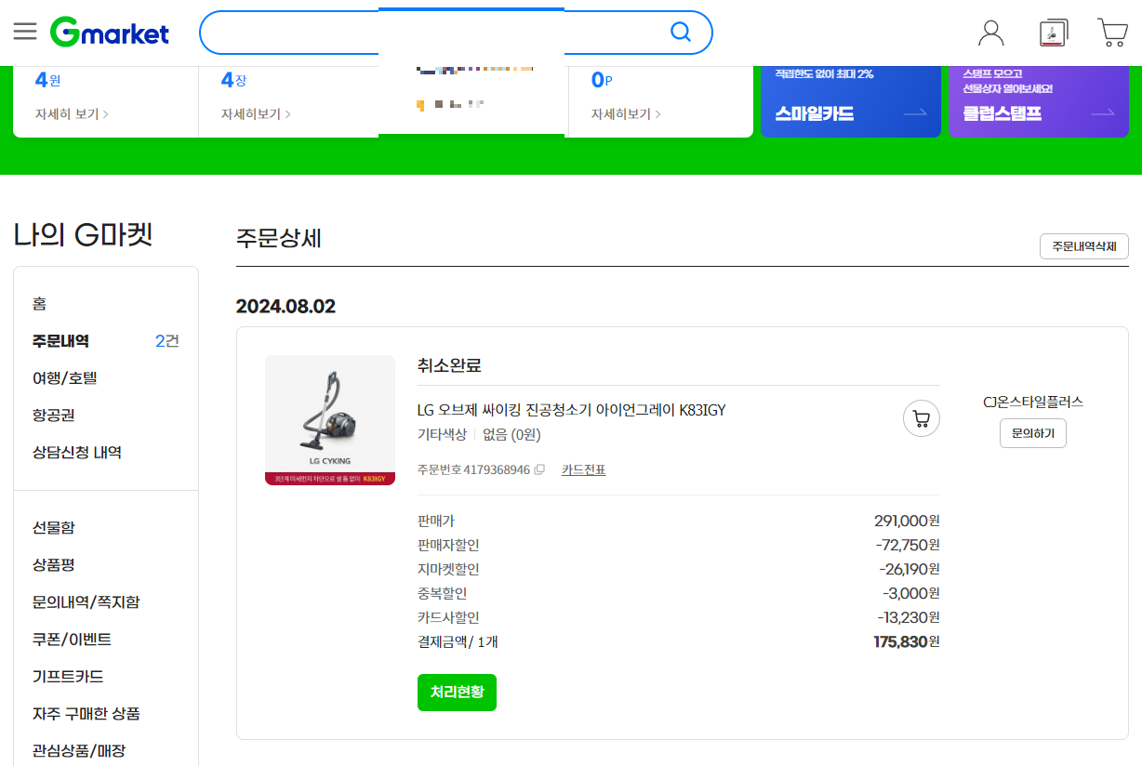Select 항공권 in sidebar
The width and height of the screenshot is (1142, 766).
click(x=53, y=416)
